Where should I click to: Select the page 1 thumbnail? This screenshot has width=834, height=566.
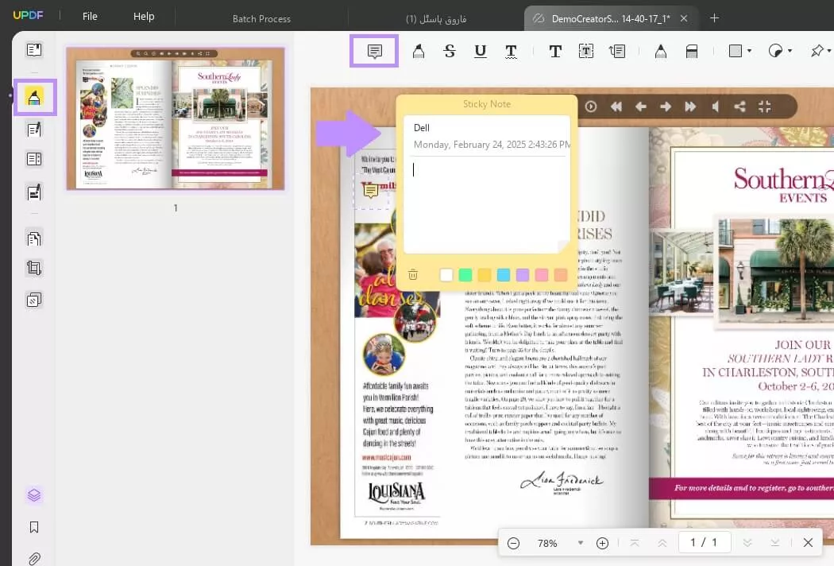[x=176, y=118]
